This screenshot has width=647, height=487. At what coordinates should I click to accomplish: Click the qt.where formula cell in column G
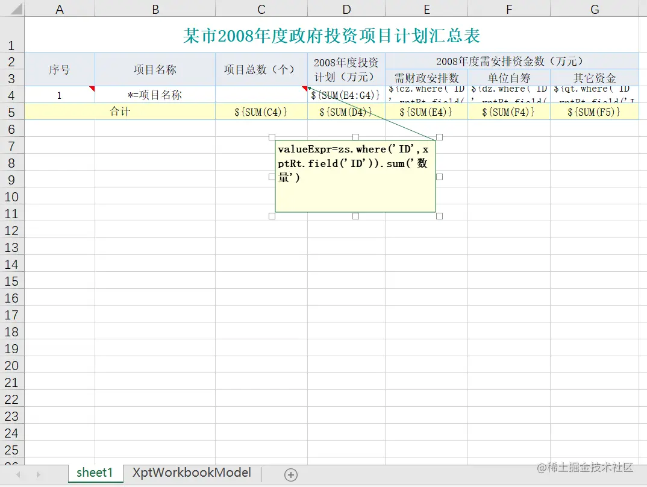point(595,95)
